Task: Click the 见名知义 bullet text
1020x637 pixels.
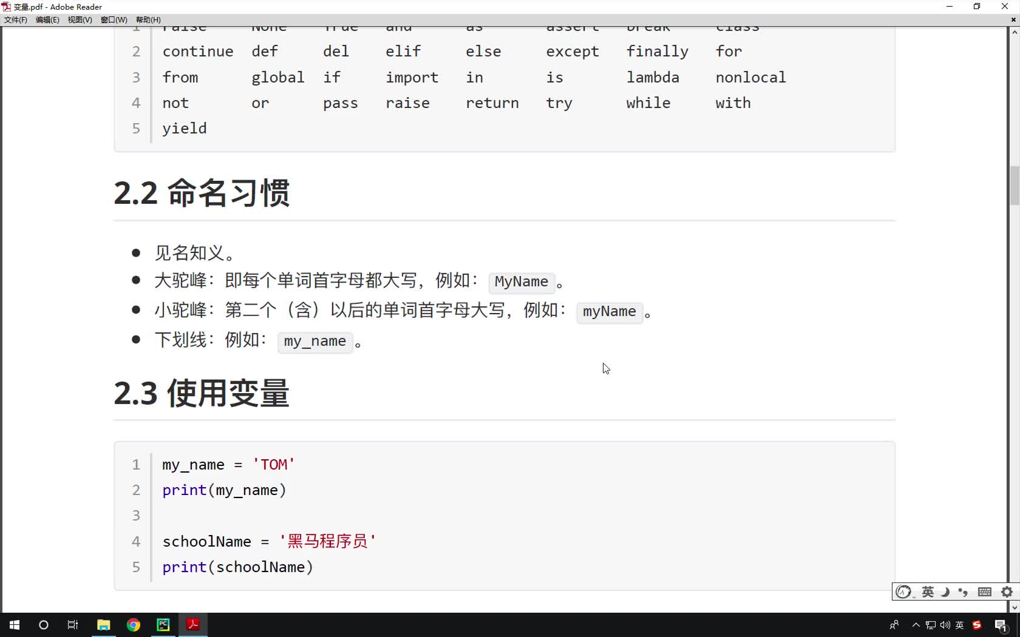Action: (x=194, y=252)
